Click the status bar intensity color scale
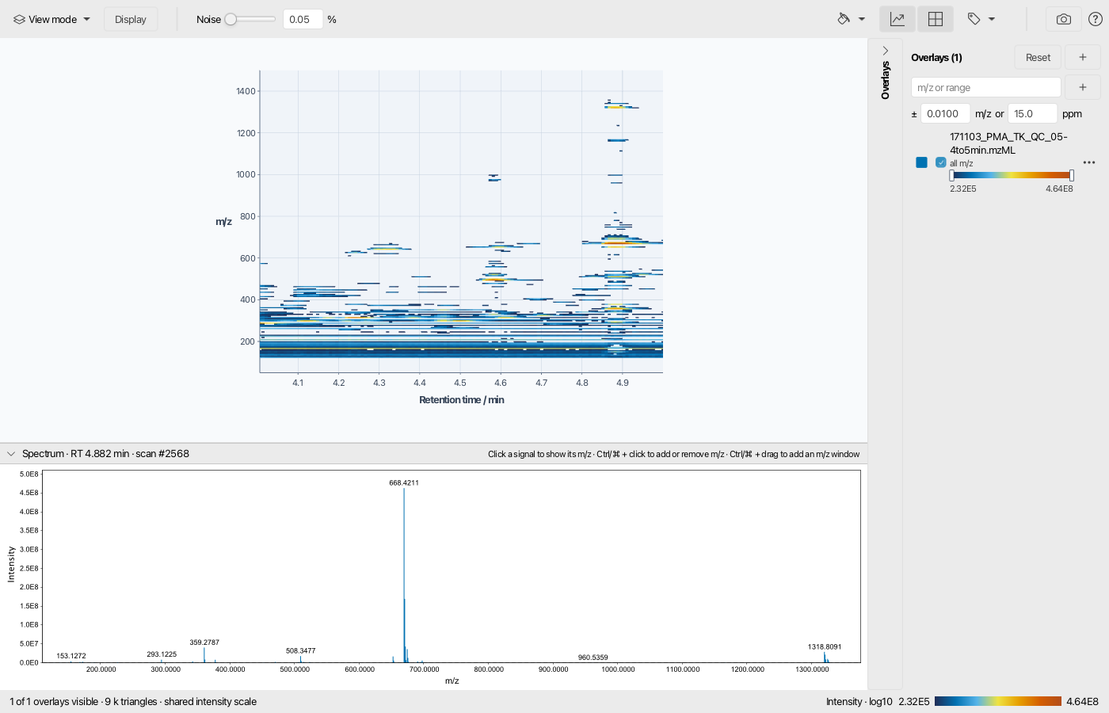This screenshot has width=1109, height=713. click(x=998, y=701)
